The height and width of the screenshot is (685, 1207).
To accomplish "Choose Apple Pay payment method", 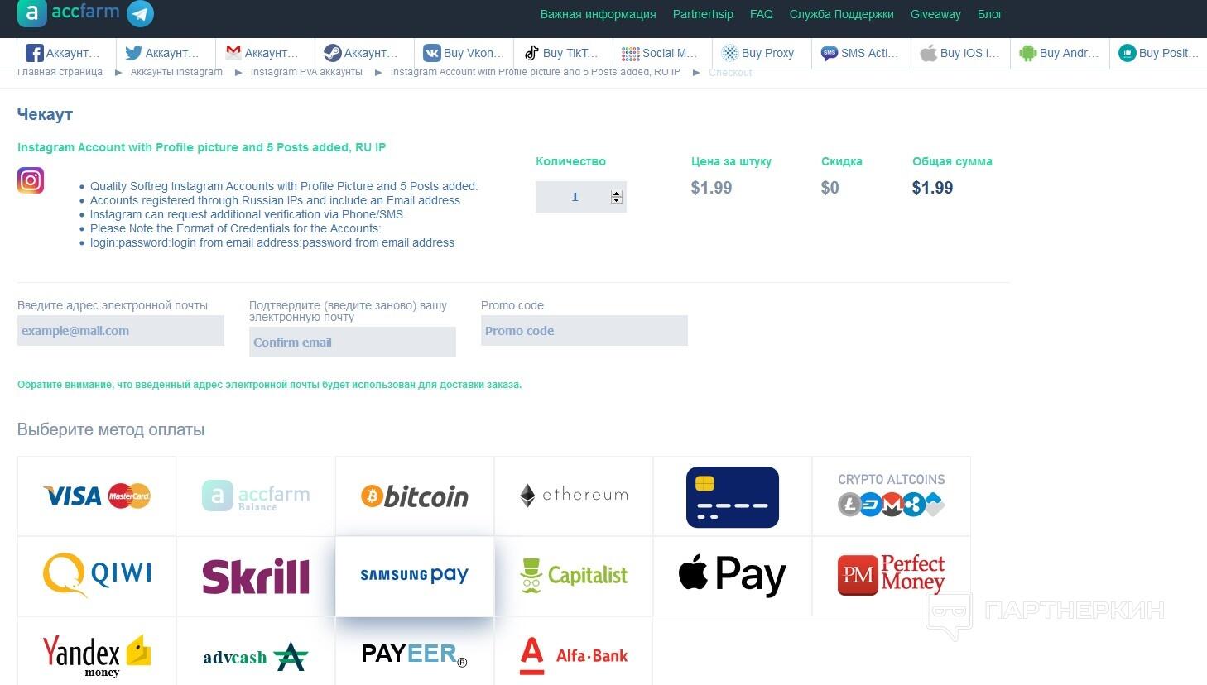I will click(x=733, y=576).
